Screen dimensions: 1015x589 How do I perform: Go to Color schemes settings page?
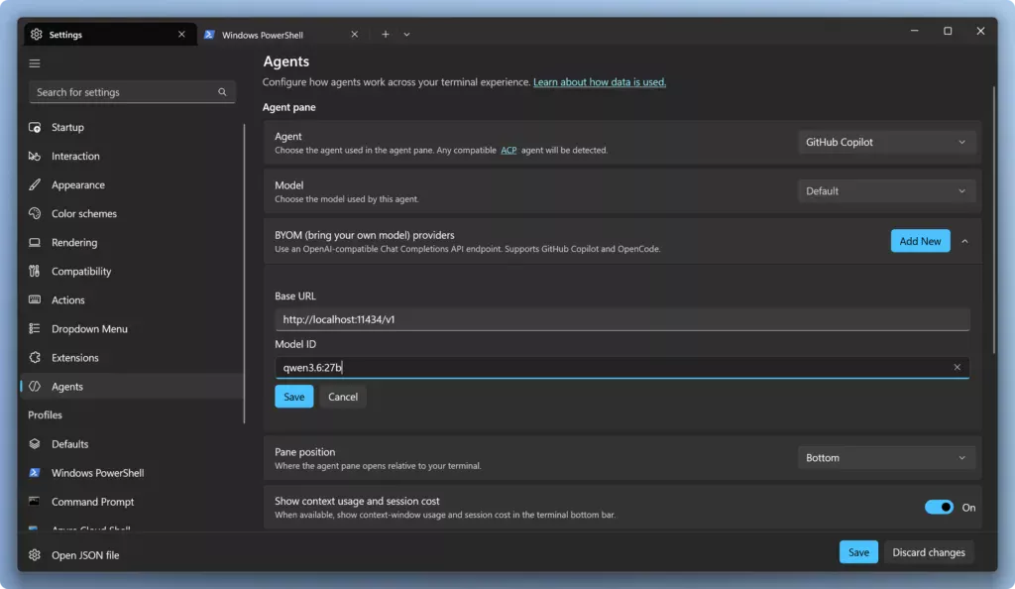tap(133, 213)
